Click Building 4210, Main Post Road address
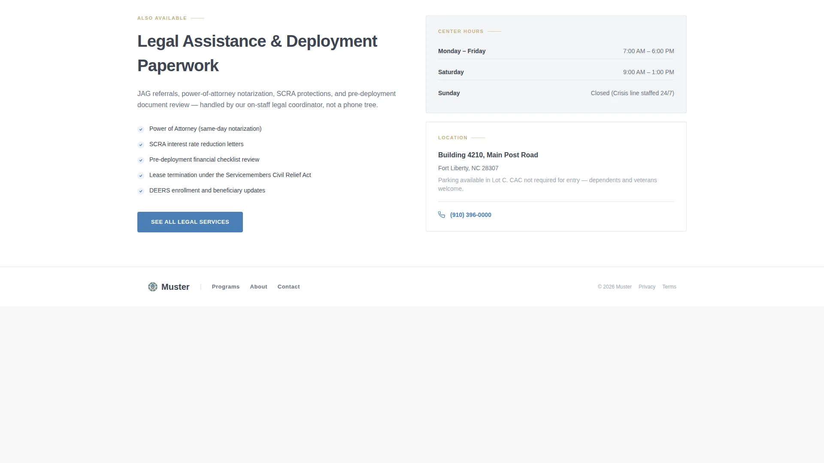 click(488, 155)
